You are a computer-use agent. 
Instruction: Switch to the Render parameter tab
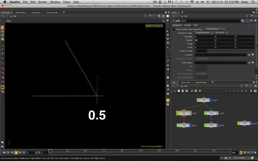coord(187,25)
